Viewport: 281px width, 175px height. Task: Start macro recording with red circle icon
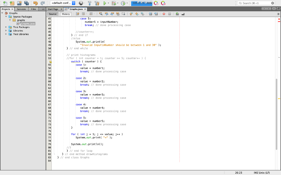tap(164, 14)
